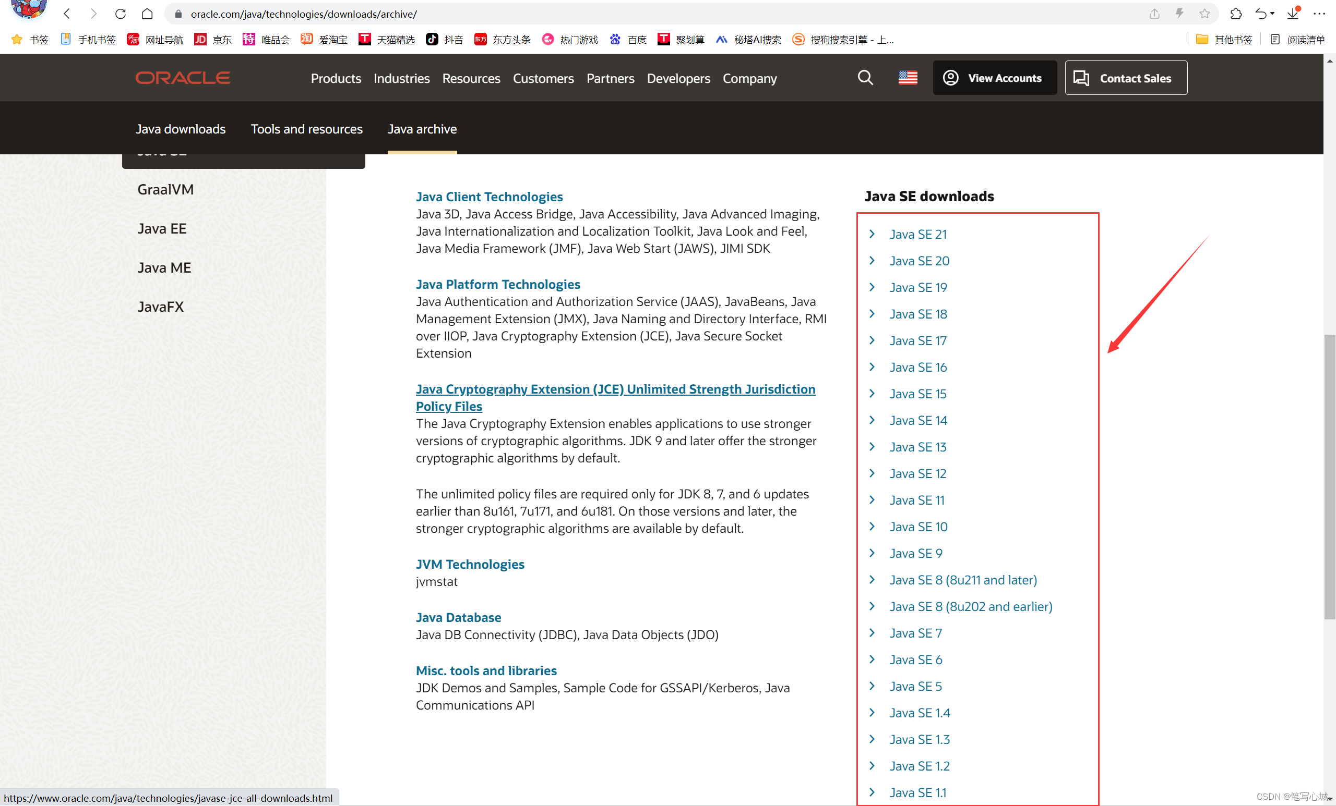The image size is (1336, 806).
Task: Open the Developers menu
Action: pos(678,78)
